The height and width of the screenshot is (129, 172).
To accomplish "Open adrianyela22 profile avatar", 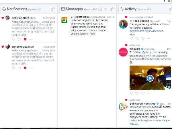I will click(7, 46).
